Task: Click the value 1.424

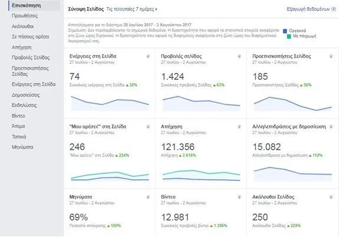Action: click(x=173, y=76)
